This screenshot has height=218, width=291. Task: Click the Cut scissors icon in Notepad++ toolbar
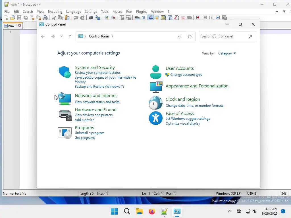pos(54,18)
